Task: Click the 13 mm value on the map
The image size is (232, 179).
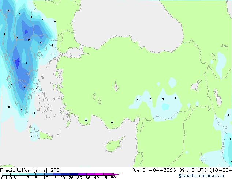Action: tap(24, 87)
